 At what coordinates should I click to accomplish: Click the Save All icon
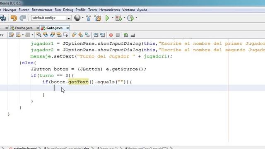tap(2, 18)
